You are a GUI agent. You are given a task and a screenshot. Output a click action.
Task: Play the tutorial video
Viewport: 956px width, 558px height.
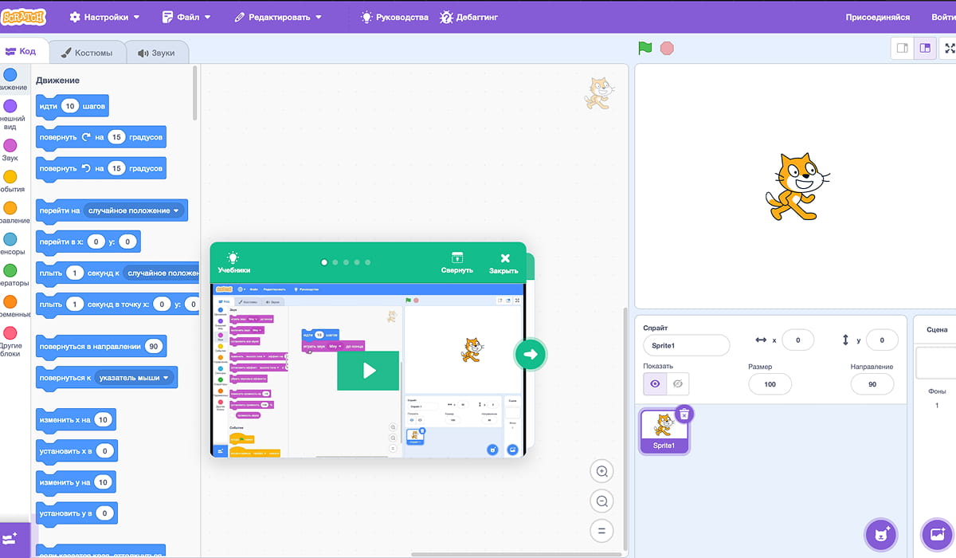368,371
